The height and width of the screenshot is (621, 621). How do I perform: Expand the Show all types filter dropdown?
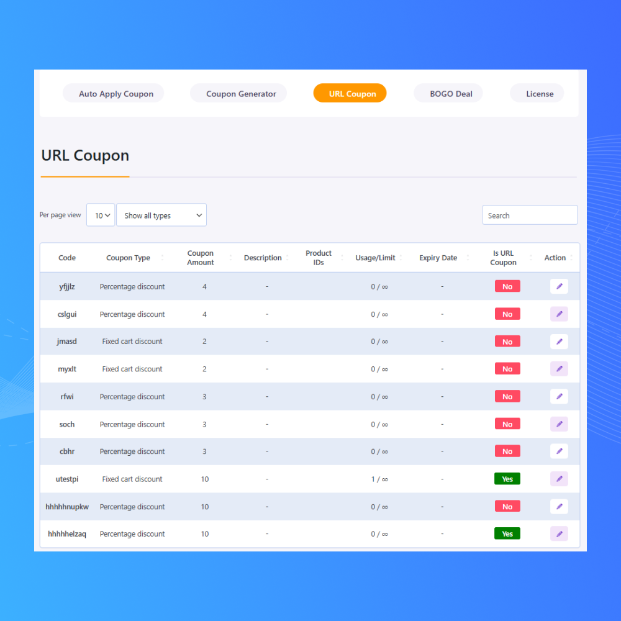[x=161, y=215]
